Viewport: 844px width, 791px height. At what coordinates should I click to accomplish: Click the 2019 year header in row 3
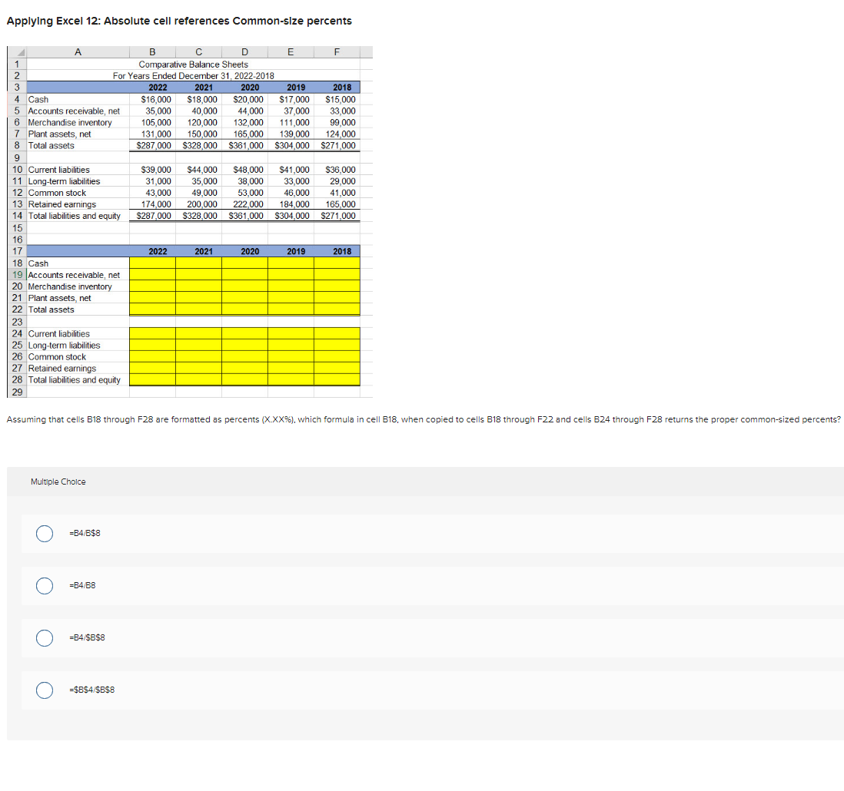tap(295, 88)
